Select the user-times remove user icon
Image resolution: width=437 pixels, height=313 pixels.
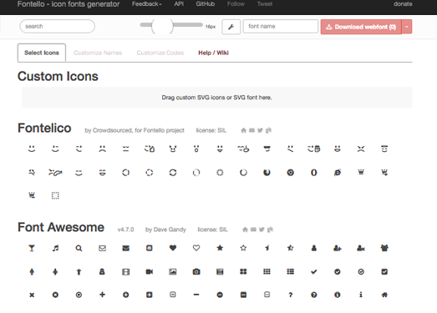361,248
